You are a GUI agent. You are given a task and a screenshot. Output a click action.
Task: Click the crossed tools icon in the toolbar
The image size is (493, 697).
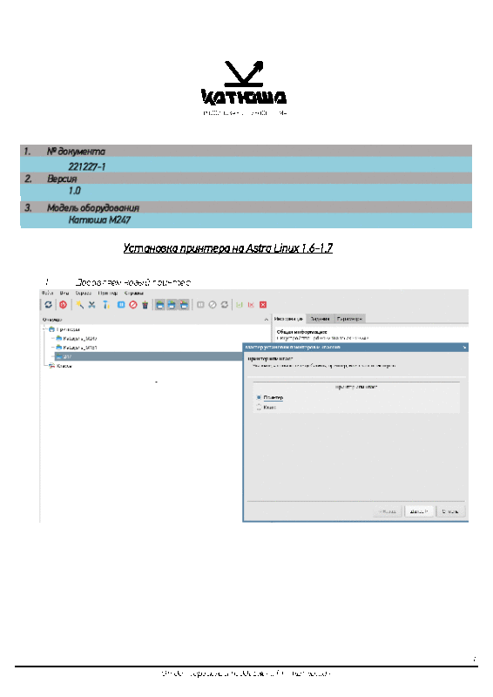point(91,304)
